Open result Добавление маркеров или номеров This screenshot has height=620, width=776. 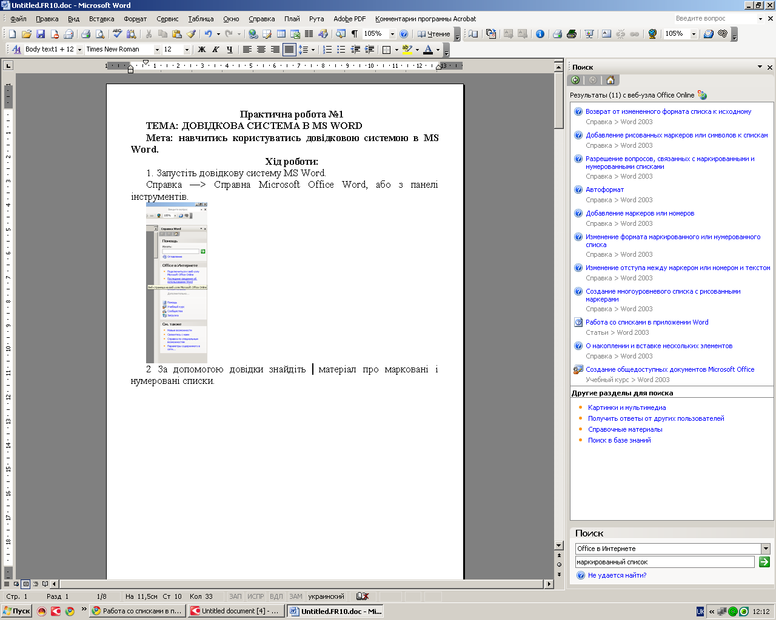(640, 213)
